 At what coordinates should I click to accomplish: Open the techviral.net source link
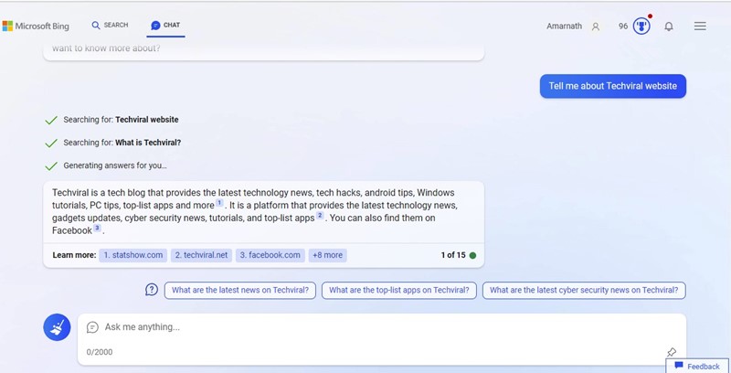(x=201, y=255)
